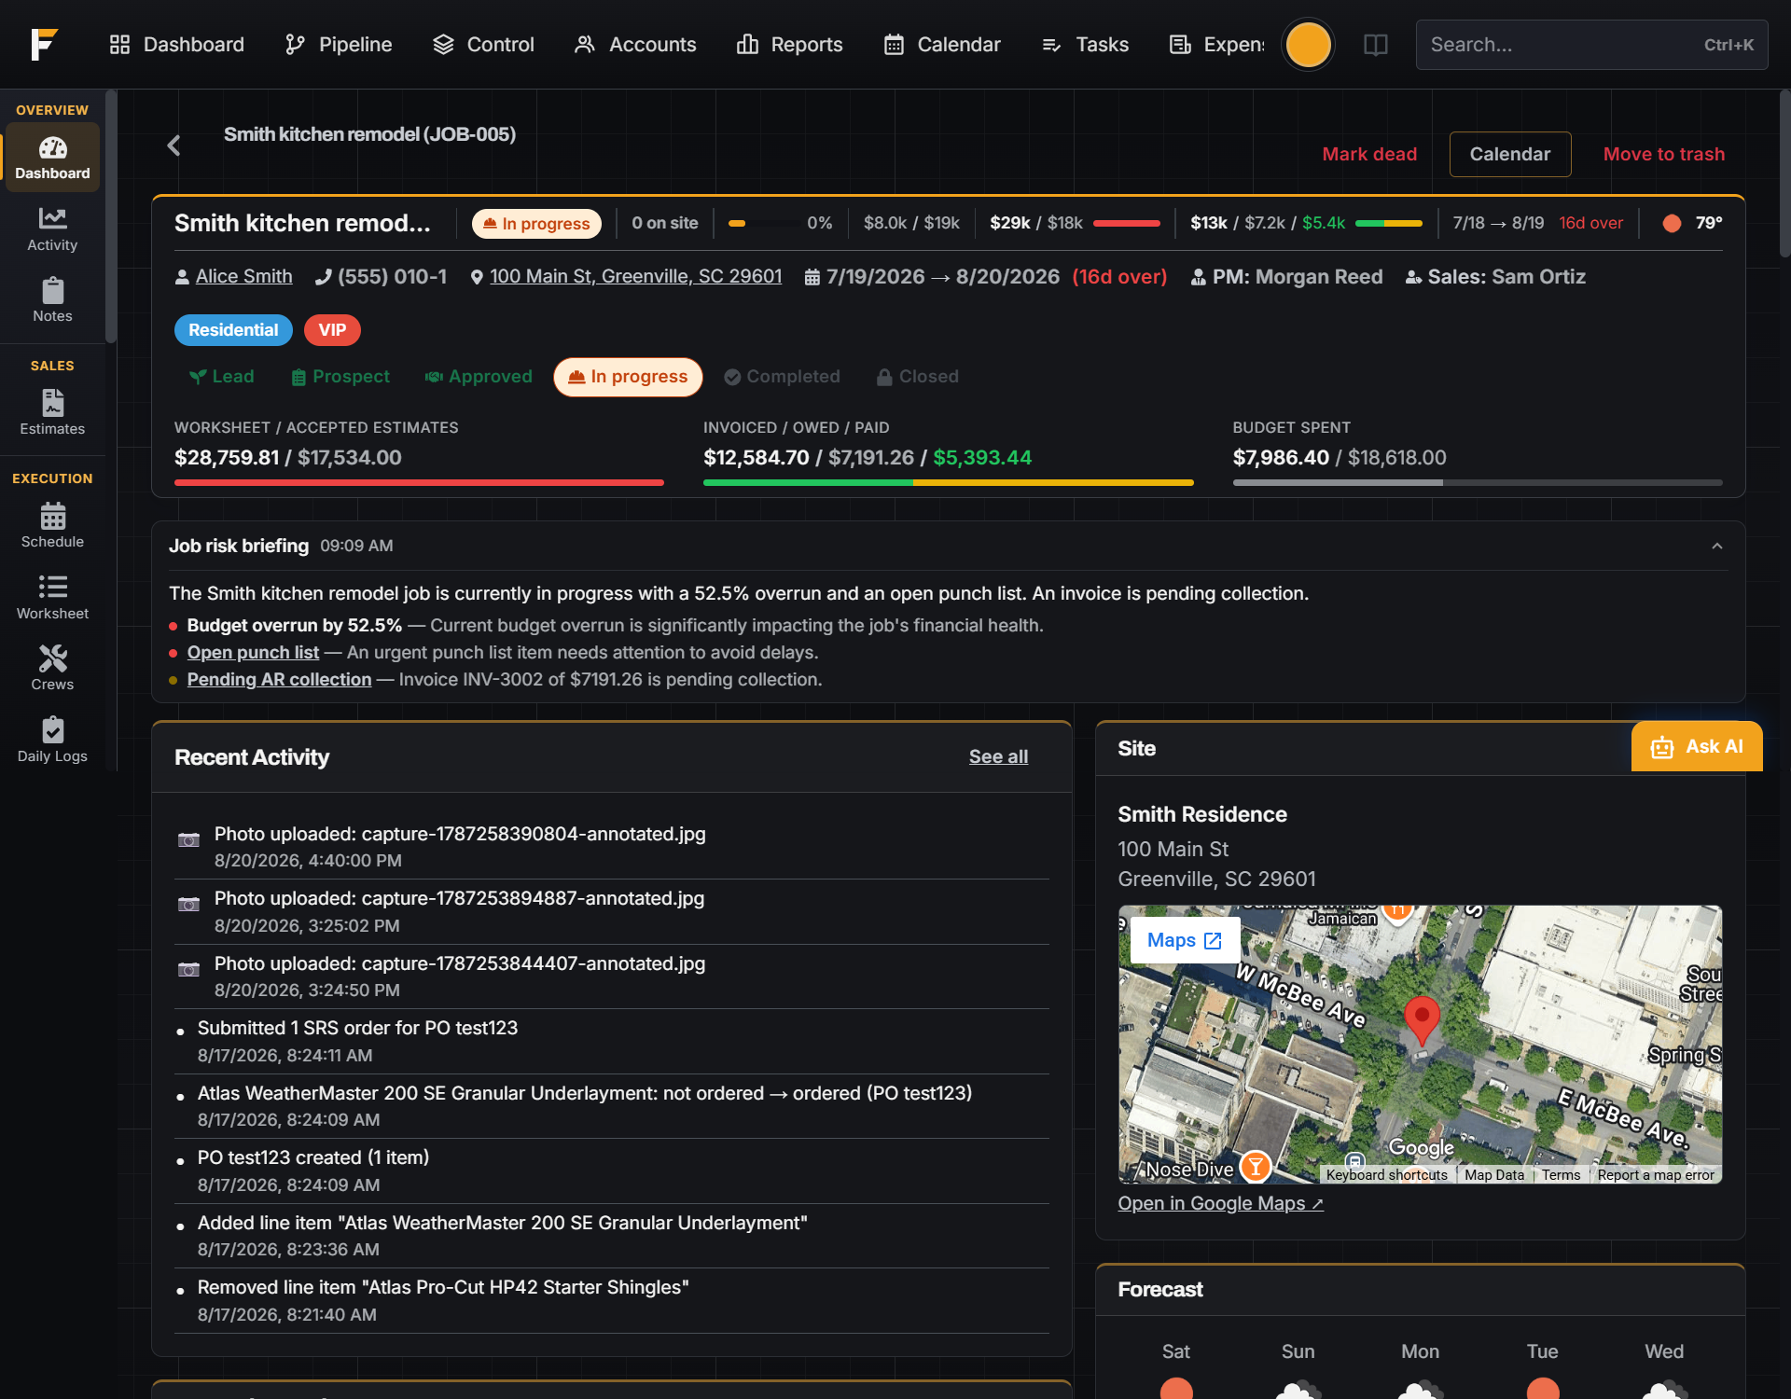Open Dashboard in the top navigation
Viewport: 1791px width, 1399px height.
pos(176,44)
